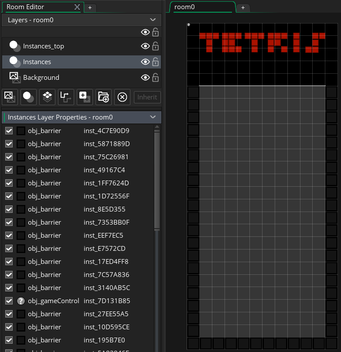Image resolution: width=341 pixels, height=352 pixels.
Task: Delete the selected layer
Action: tap(122, 97)
